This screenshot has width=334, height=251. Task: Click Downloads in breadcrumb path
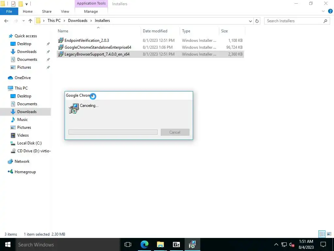coord(78,21)
